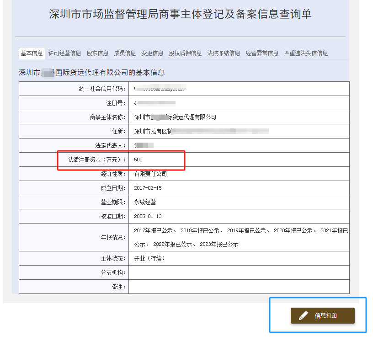Open the 股东信息 tab
Screen dimensions: 373x341
97,53
